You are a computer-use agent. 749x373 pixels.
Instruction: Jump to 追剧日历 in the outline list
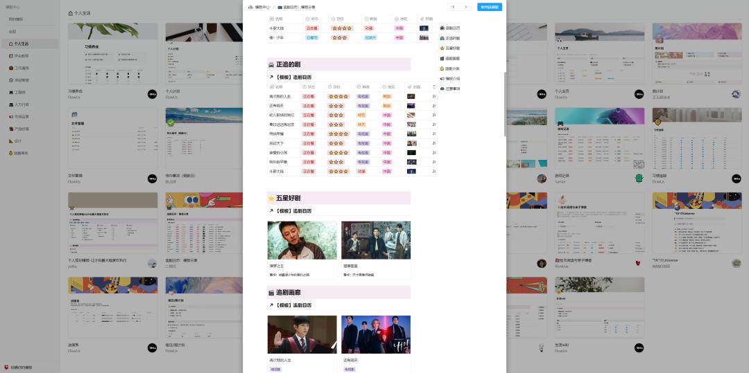(450, 28)
